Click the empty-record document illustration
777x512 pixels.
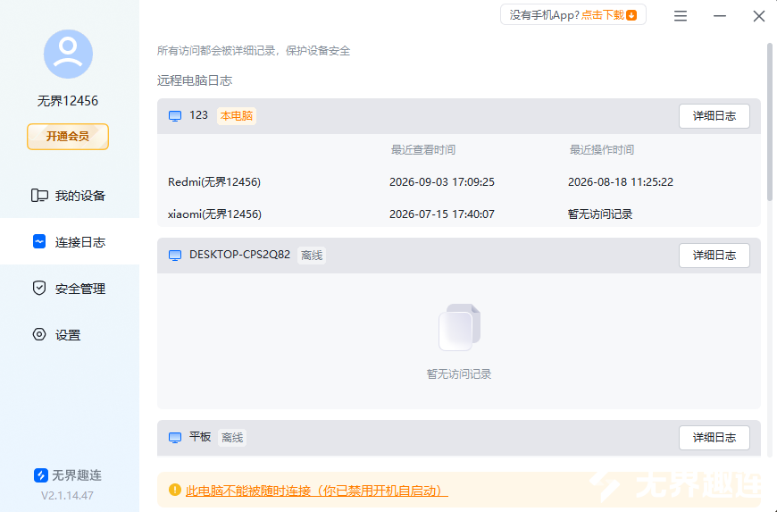pyautogui.click(x=459, y=327)
